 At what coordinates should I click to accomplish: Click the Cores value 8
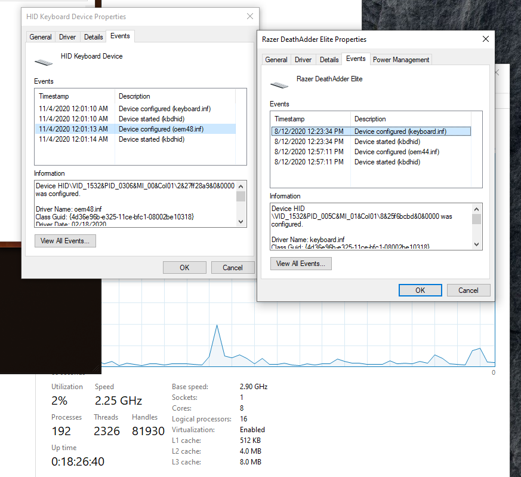point(242,408)
